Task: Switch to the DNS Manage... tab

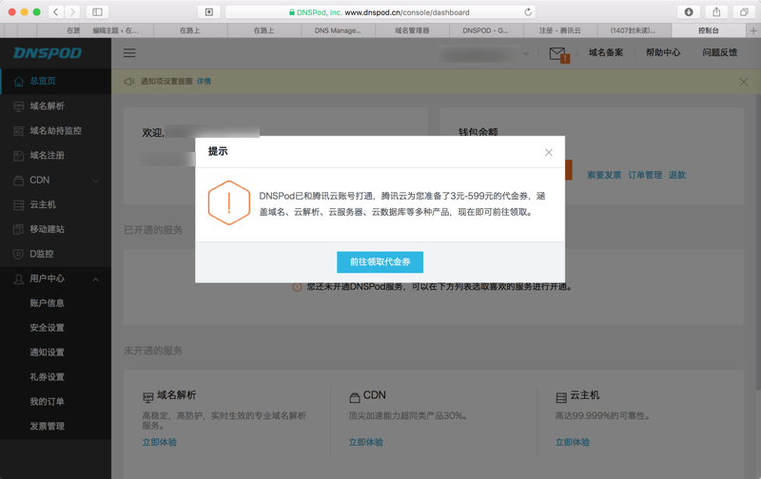Action: coord(338,30)
